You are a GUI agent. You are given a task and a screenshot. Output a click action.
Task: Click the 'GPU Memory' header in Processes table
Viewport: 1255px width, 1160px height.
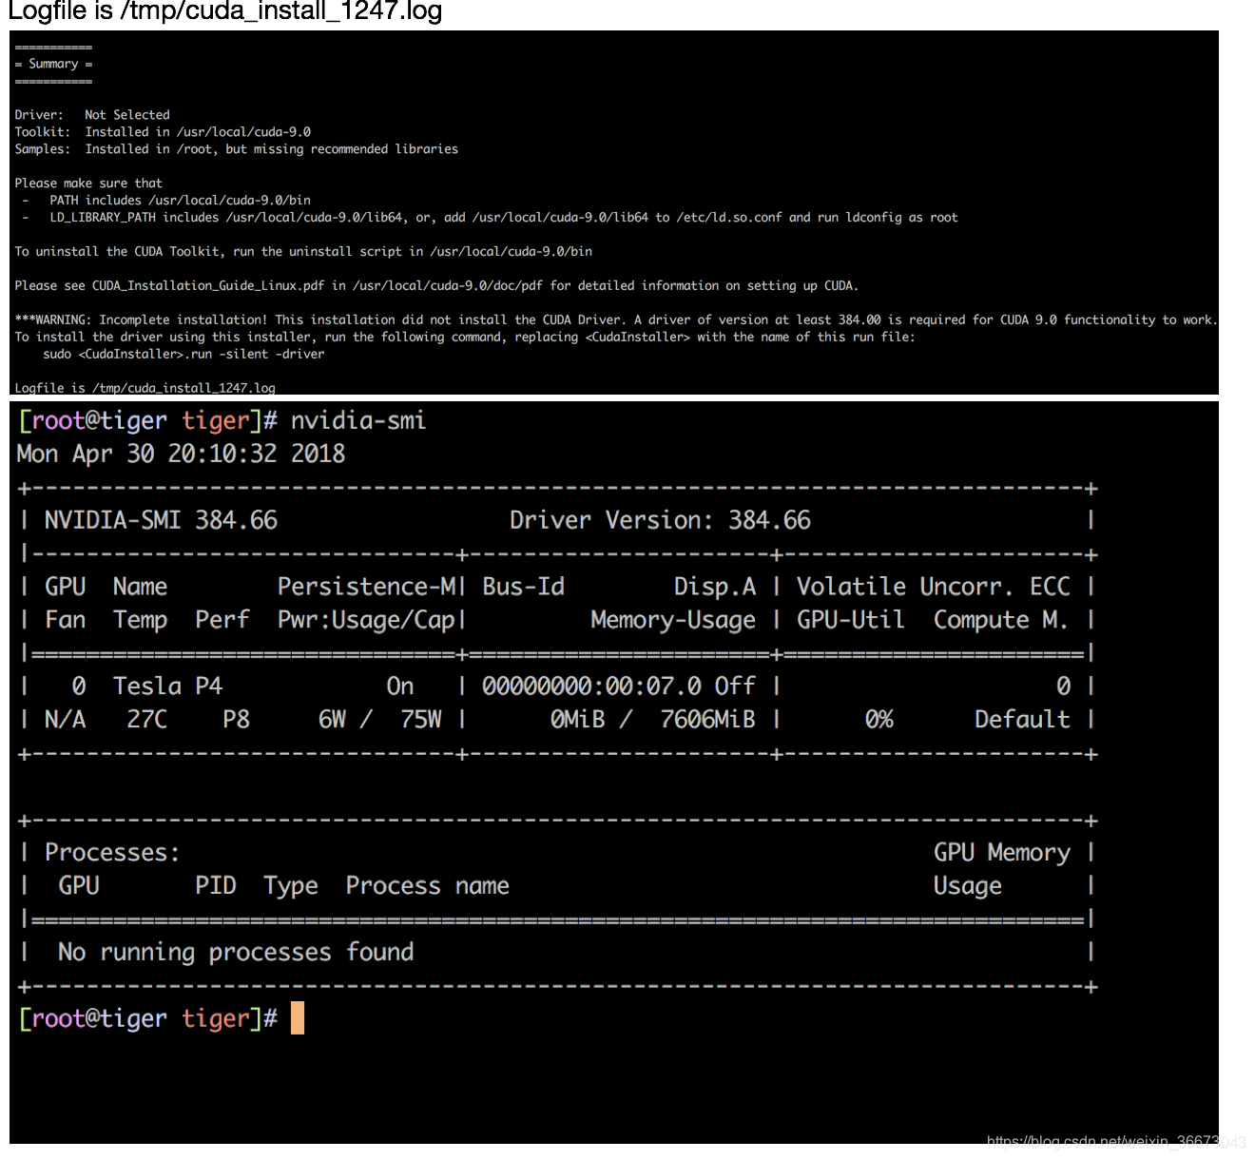[x=1001, y=853]
